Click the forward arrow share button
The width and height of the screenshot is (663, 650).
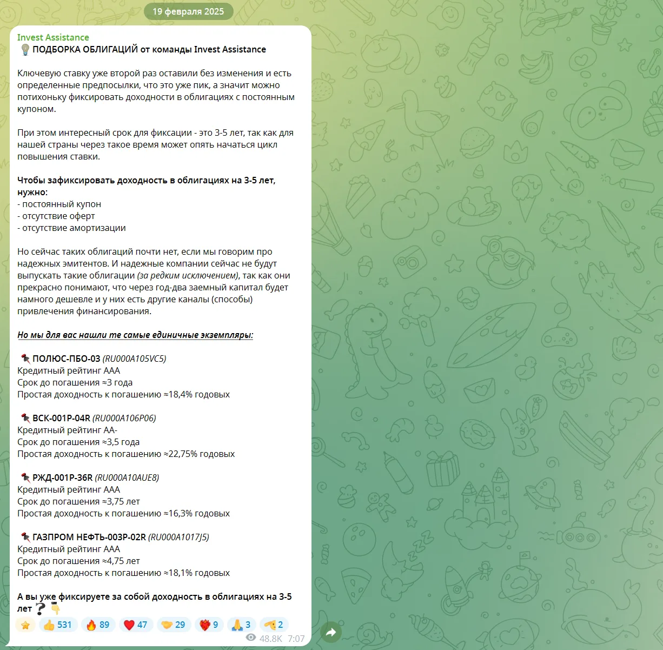coord(331,632)
